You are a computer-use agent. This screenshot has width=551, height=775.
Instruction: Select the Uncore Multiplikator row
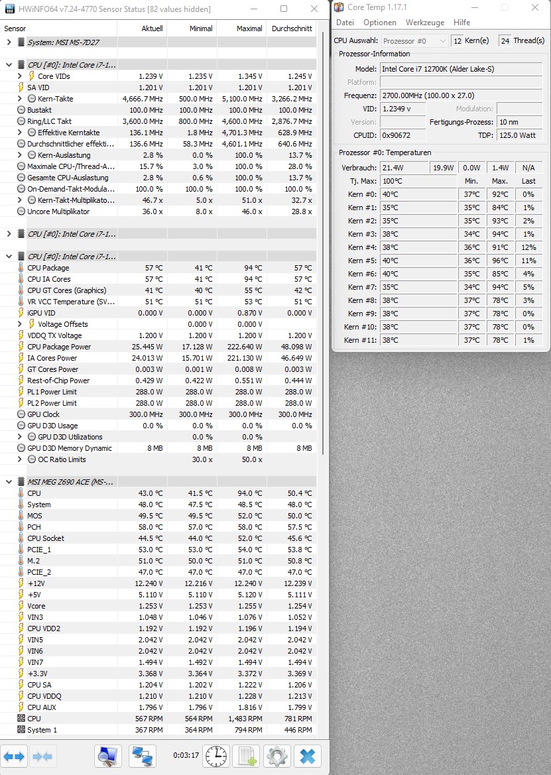pyautogui.click(x=158, y=211)
